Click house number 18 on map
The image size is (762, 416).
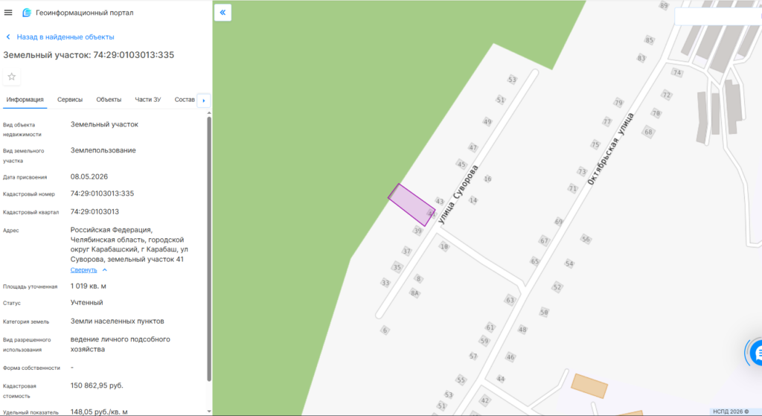(444, 247)
